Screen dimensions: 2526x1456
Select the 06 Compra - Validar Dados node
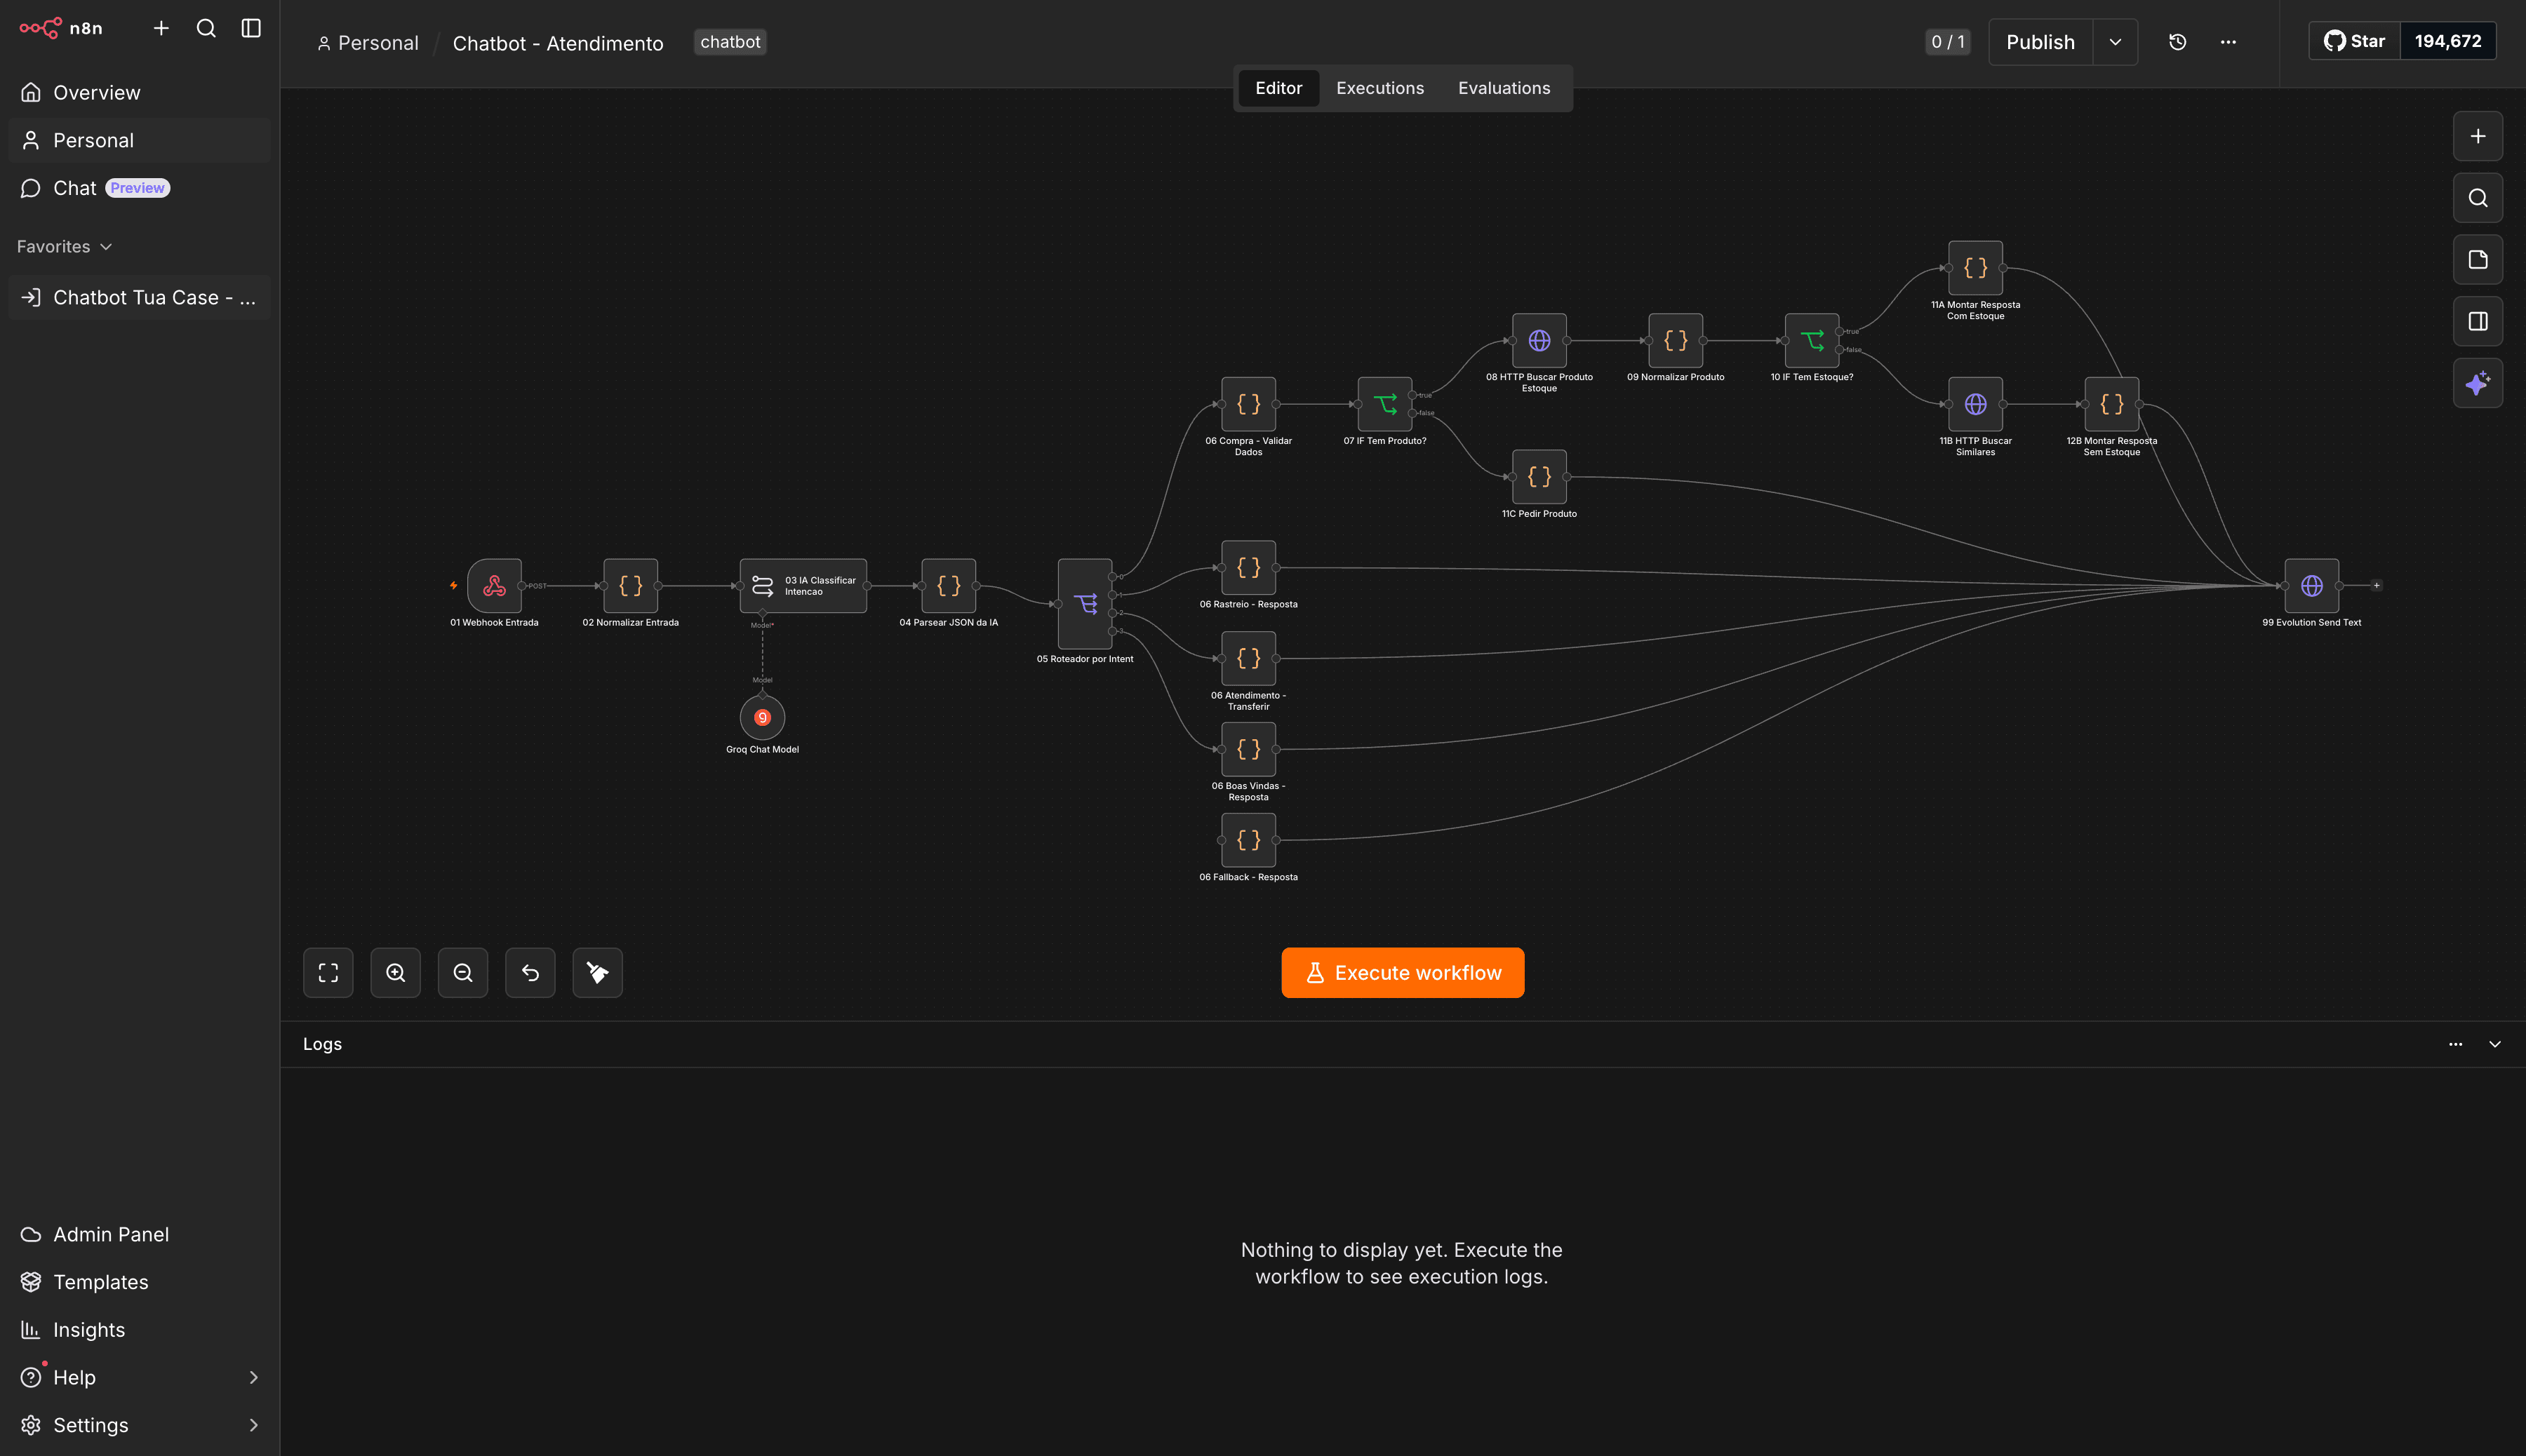coord(1248,404)
